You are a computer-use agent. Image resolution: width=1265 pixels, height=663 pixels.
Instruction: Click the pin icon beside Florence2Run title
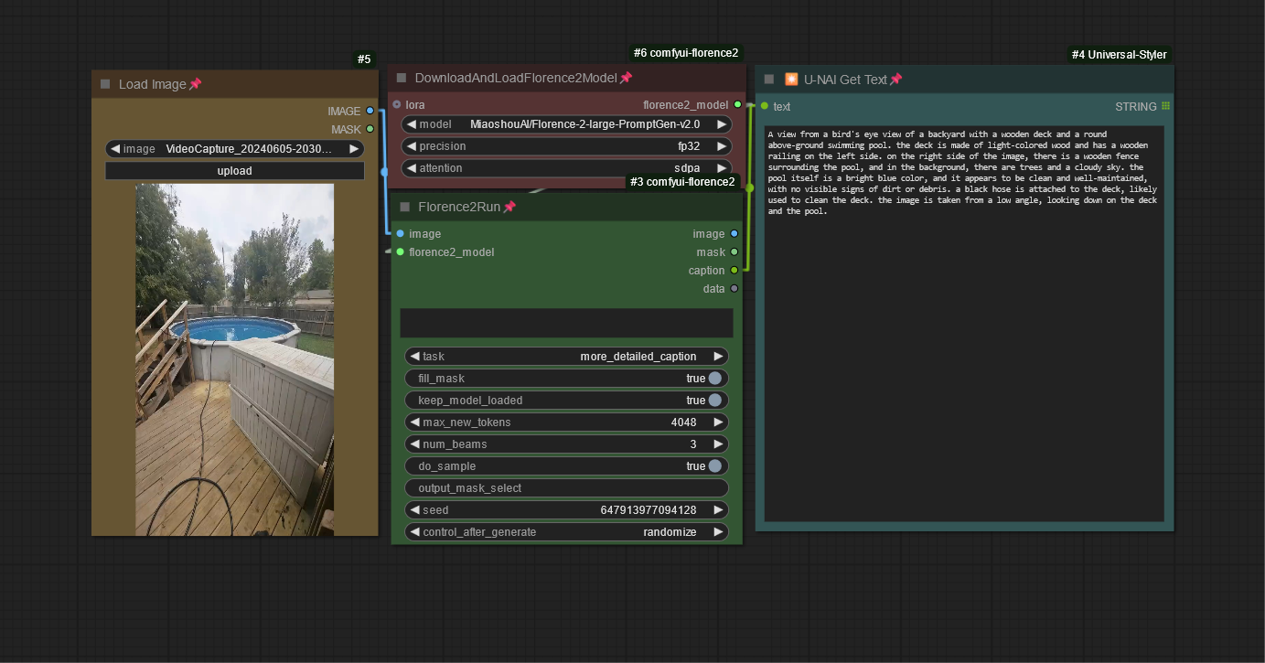pyautogui.click(x=509, y=207)
